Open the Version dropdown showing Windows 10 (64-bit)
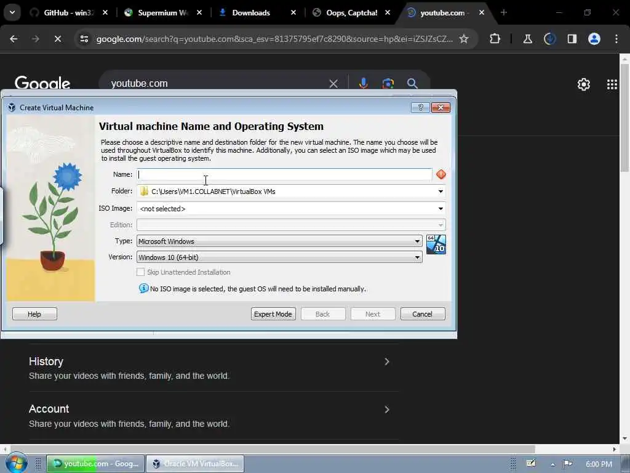Screen dimensions: 630x473 (x=279, y=257)
